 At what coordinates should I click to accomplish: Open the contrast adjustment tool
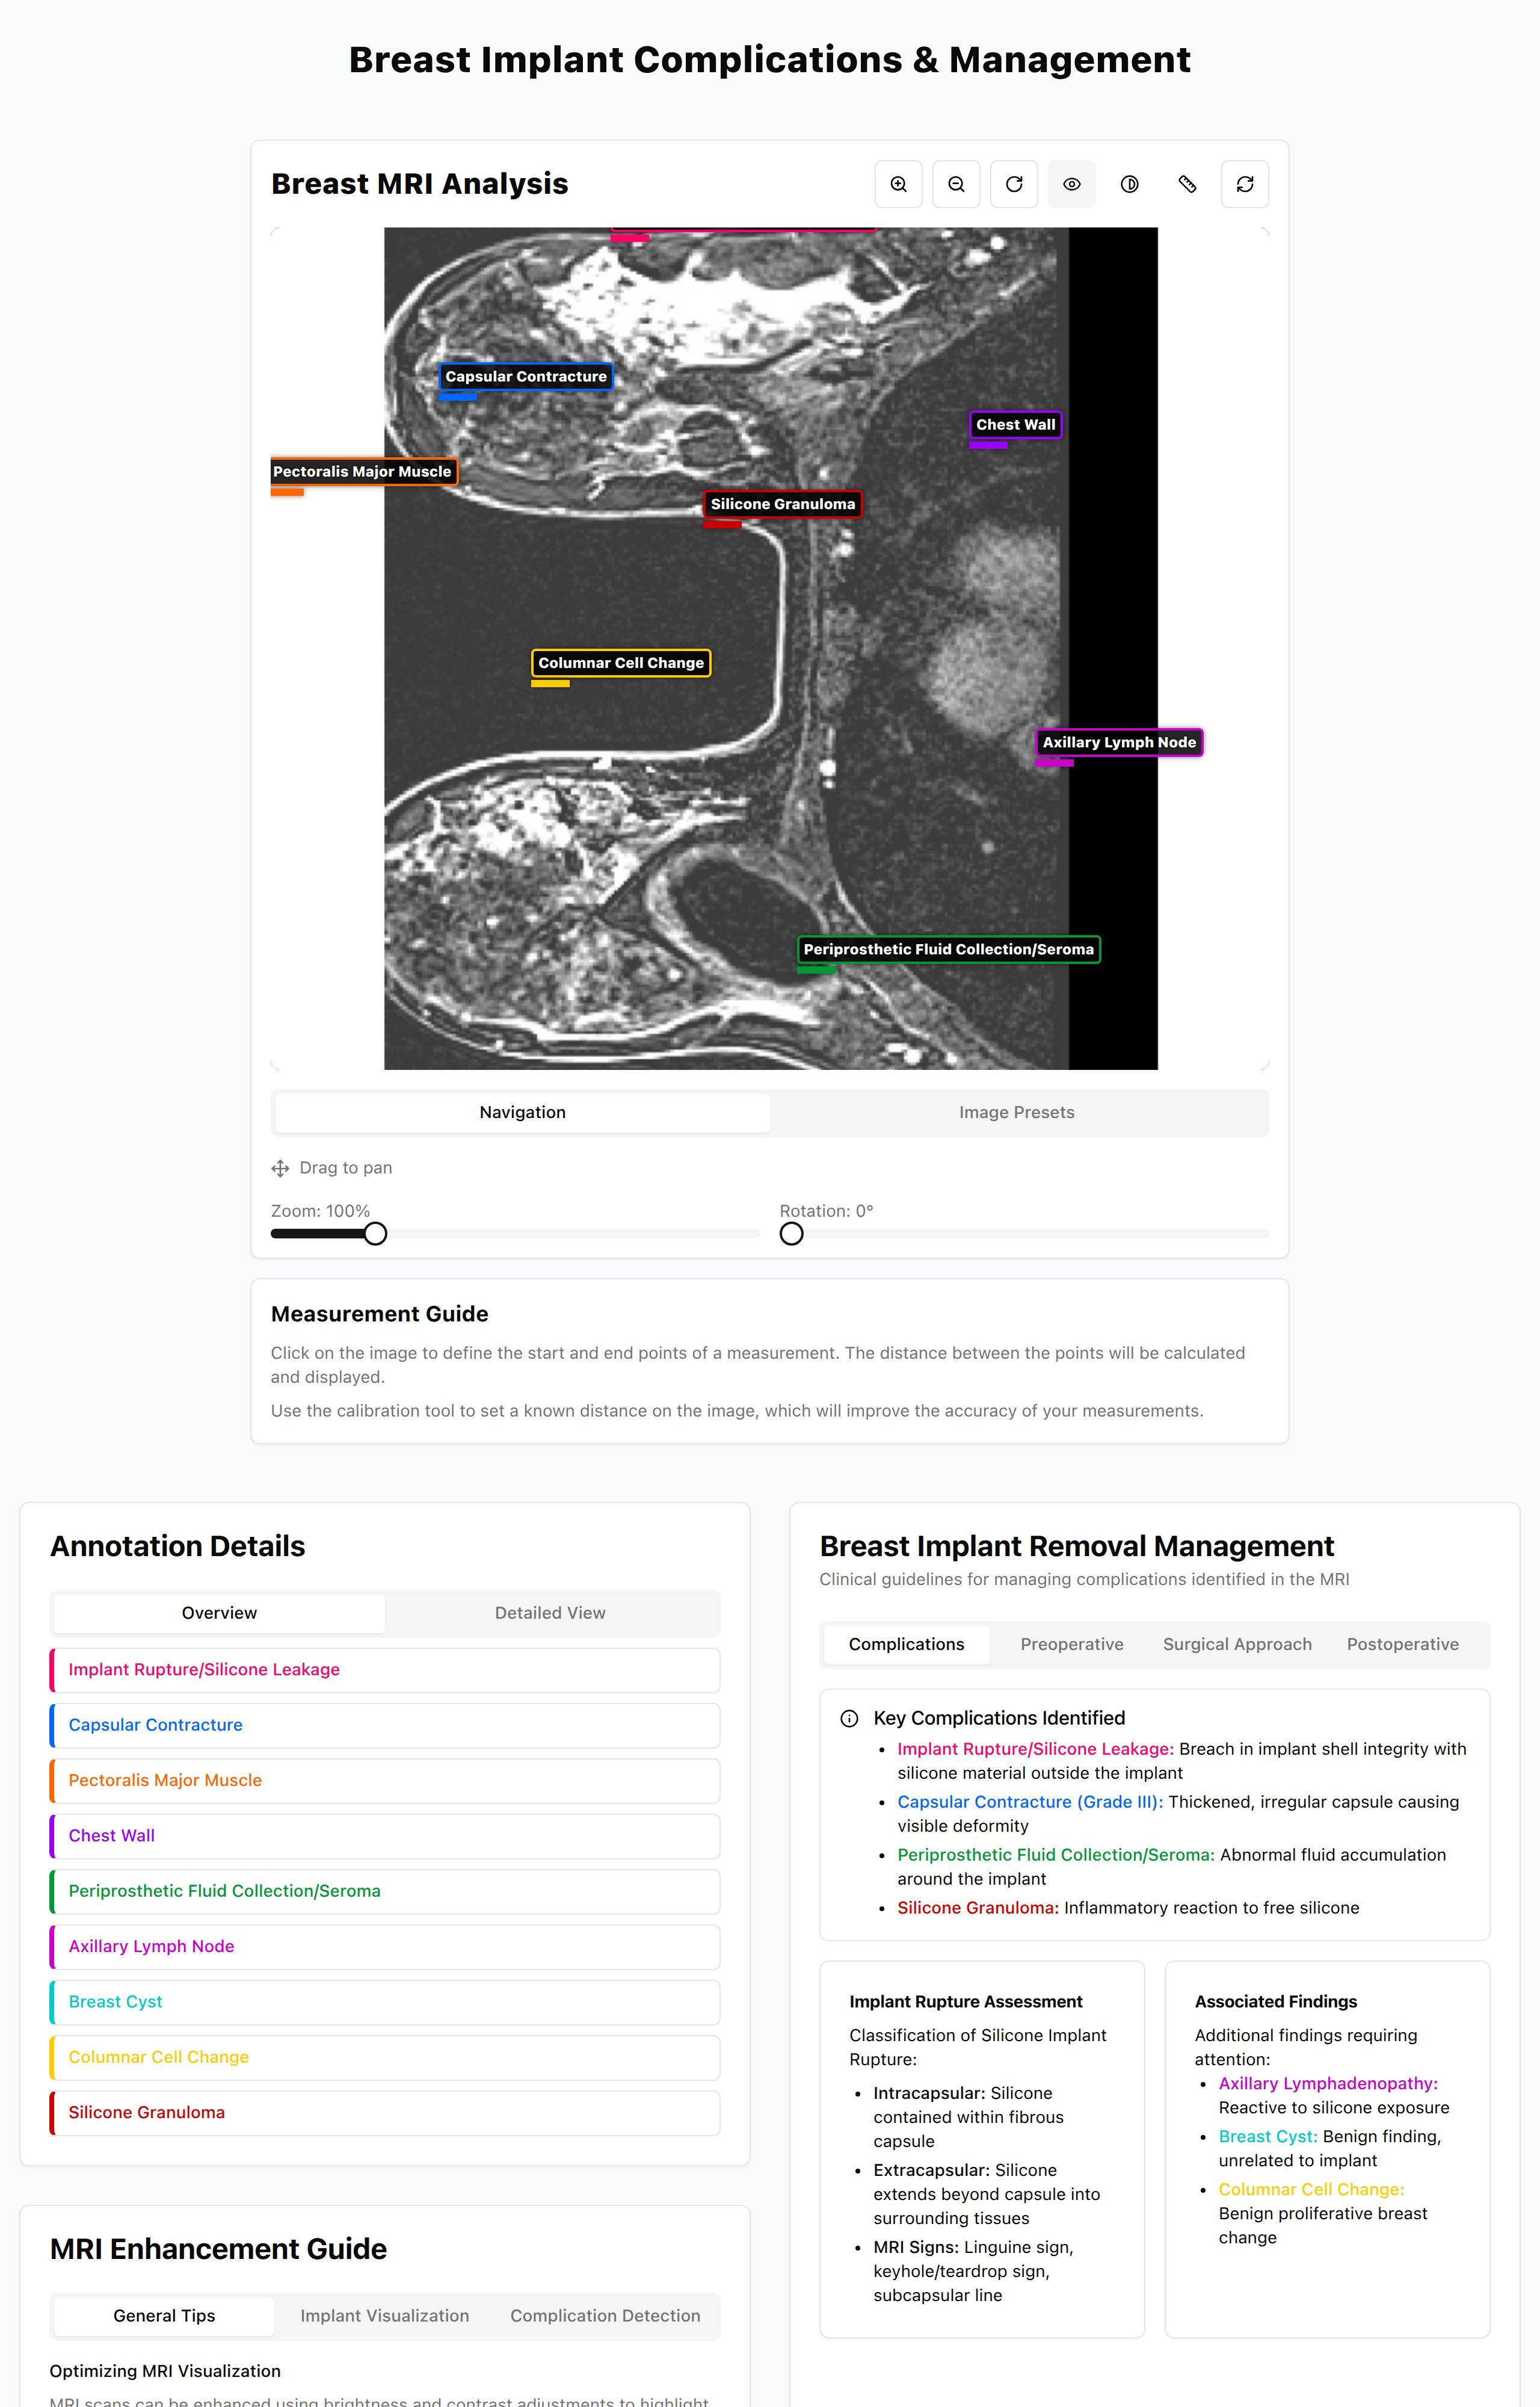(1130, 184)
